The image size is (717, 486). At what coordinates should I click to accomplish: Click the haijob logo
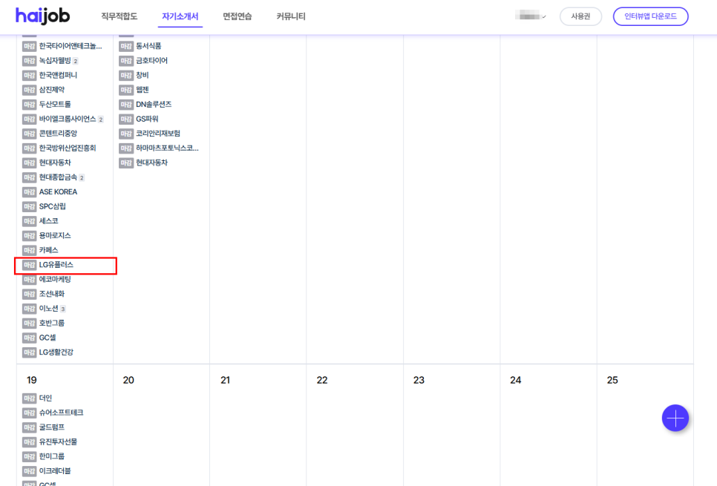point(43,16)
